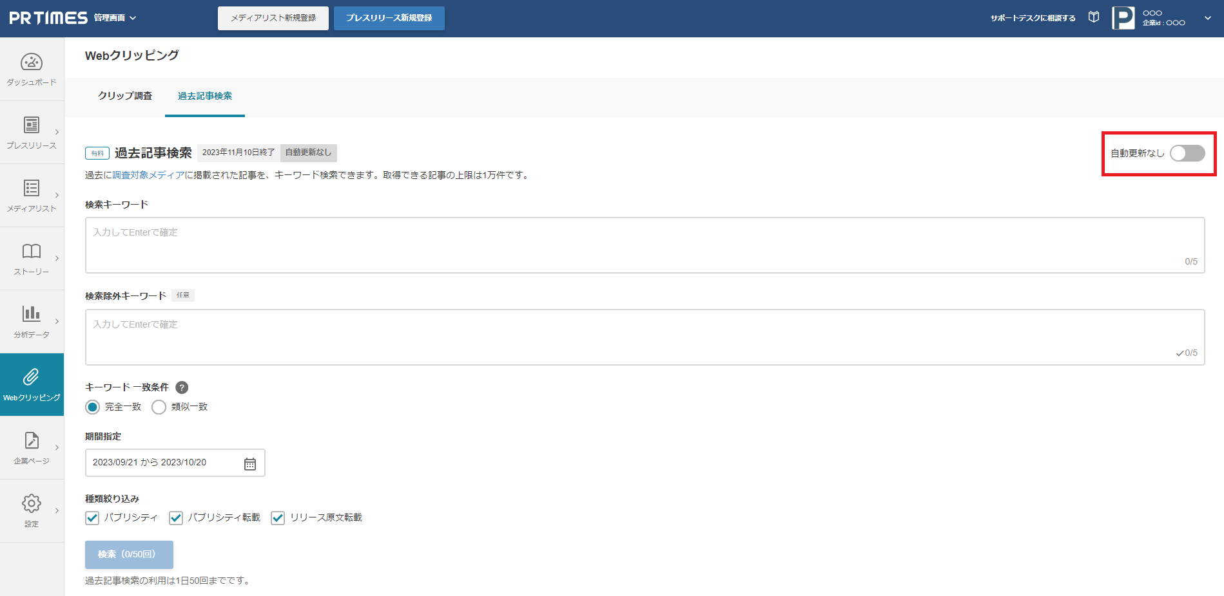Viewport: 1224px width, 596px height.
Task: Focus the 検索除外キーワード input field
Action: [x=645, y=337]
